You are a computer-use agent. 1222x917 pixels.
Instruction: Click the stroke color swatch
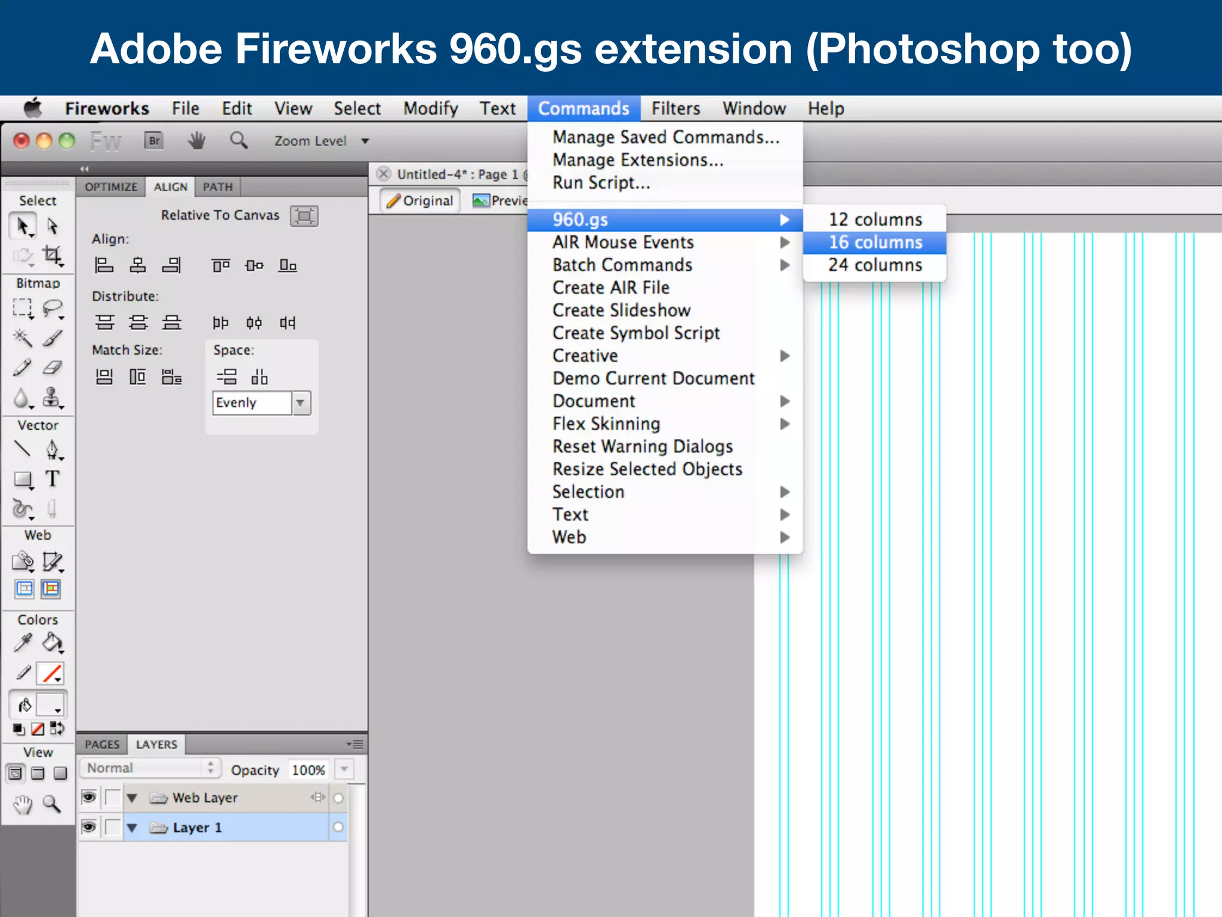point(51,673)
